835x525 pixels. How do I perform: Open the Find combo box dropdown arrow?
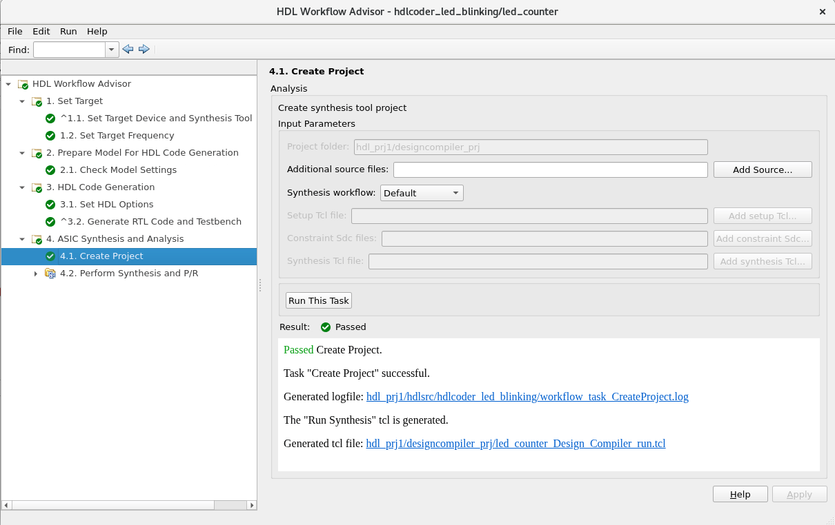112,50
